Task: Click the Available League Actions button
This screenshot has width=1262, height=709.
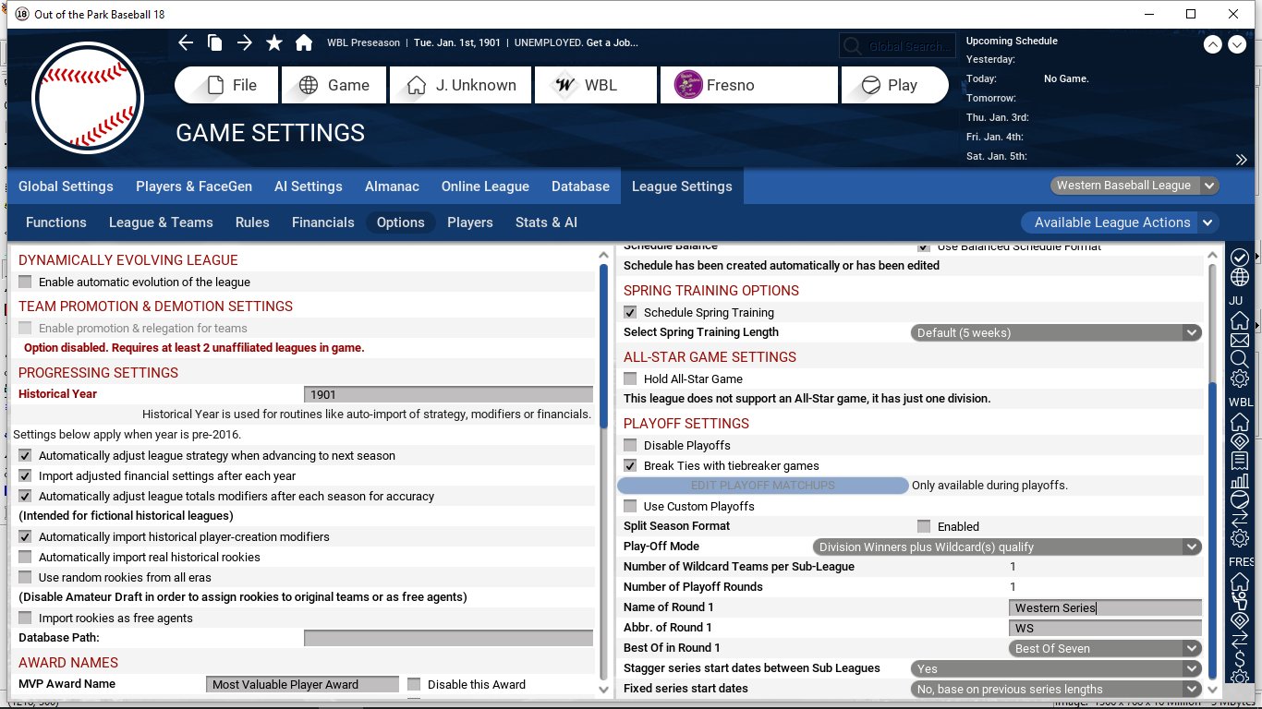Action: click(x=1120, y=222)
